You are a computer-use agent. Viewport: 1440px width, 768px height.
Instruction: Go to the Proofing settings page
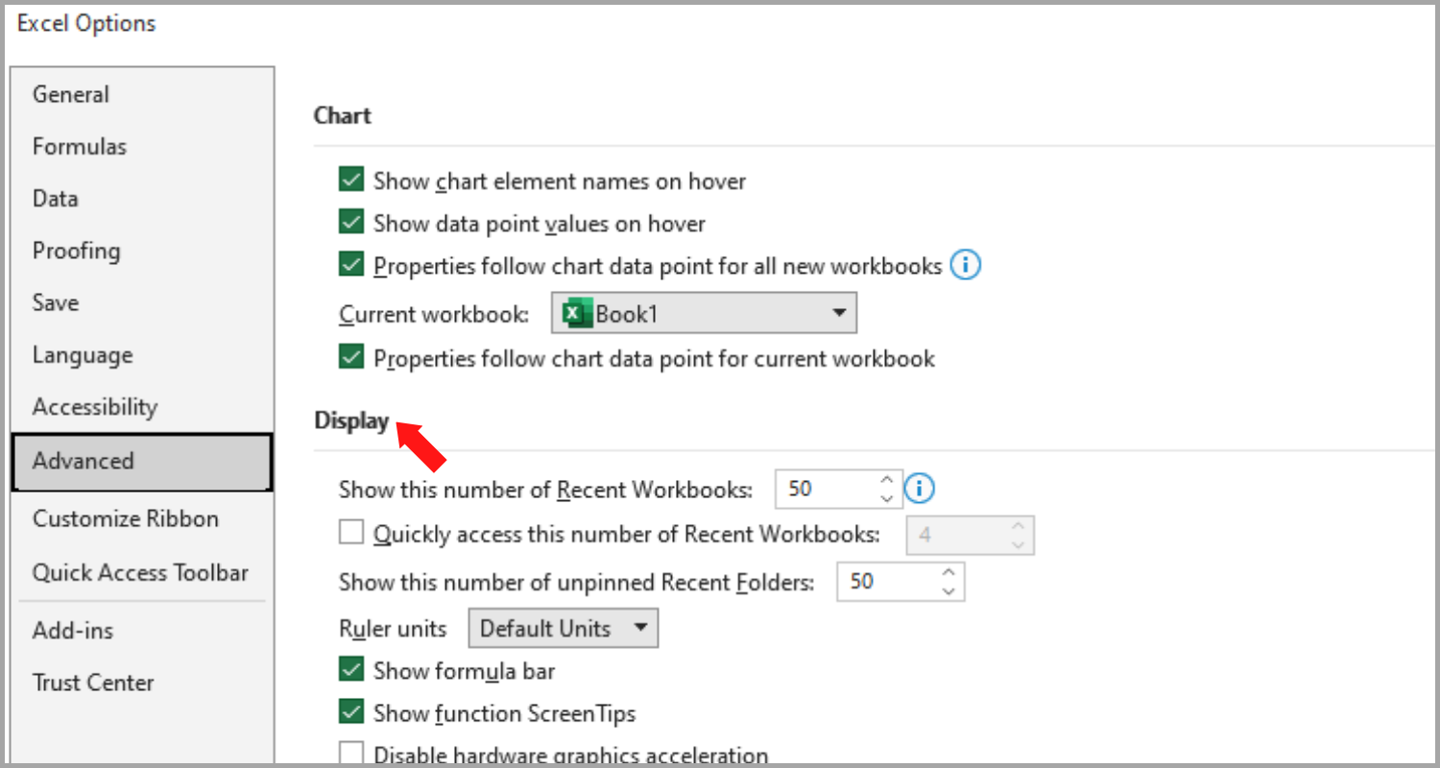click(x=77, y=251)
